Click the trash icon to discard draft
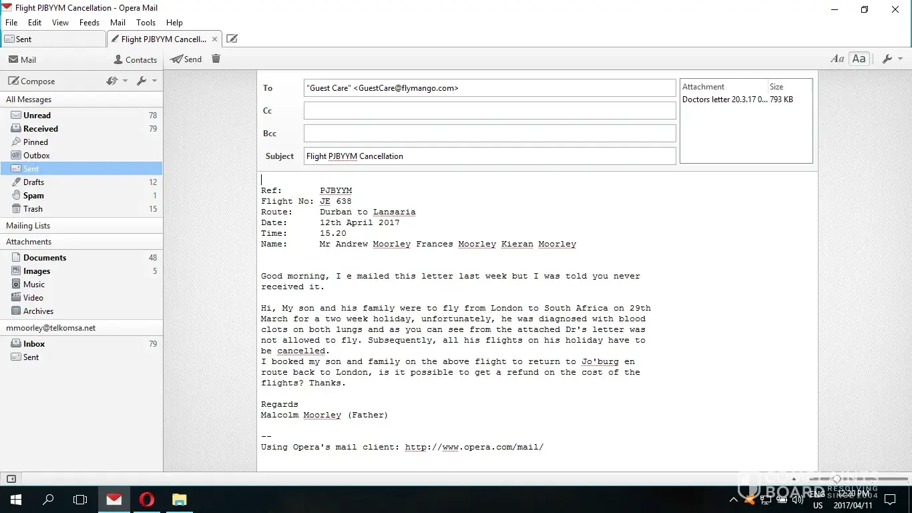912x513 pixels. (216, 59)
